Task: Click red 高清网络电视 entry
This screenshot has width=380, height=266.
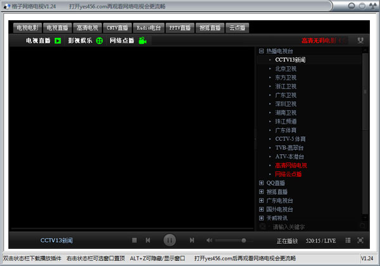Action: coord(291,166)
